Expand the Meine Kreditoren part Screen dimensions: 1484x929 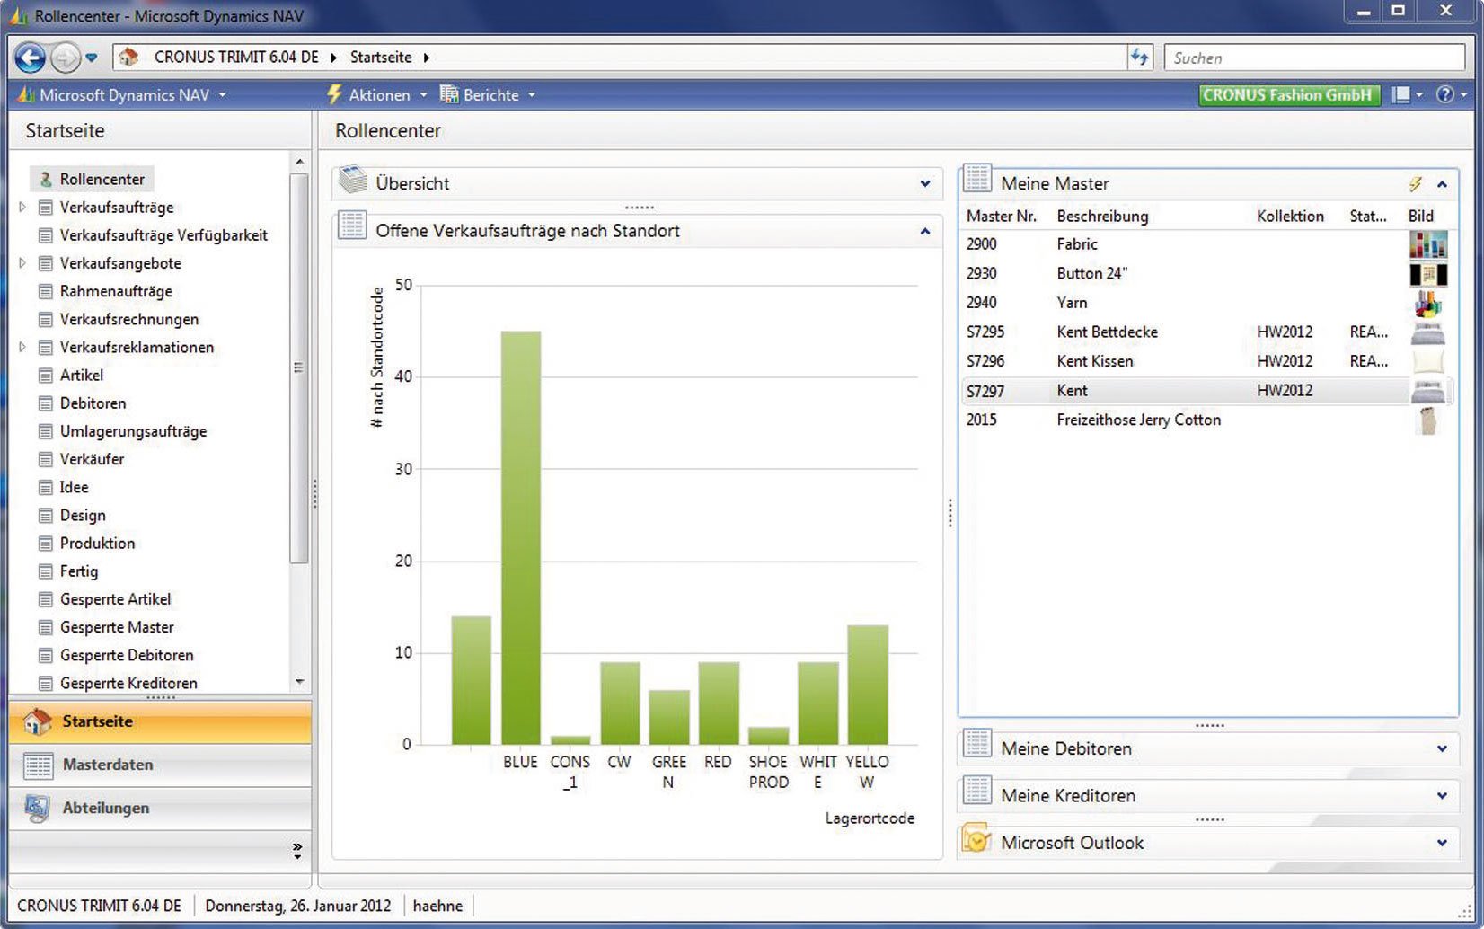(1443, 796)
